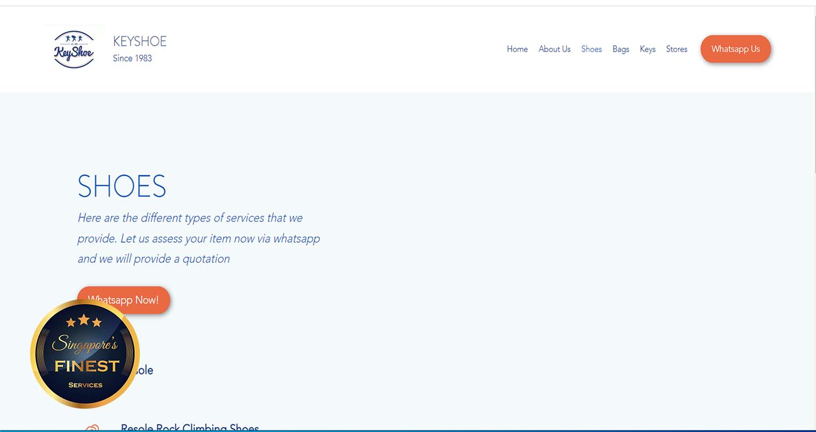Click the Since 1983 tagline

(x=132, y=58)
